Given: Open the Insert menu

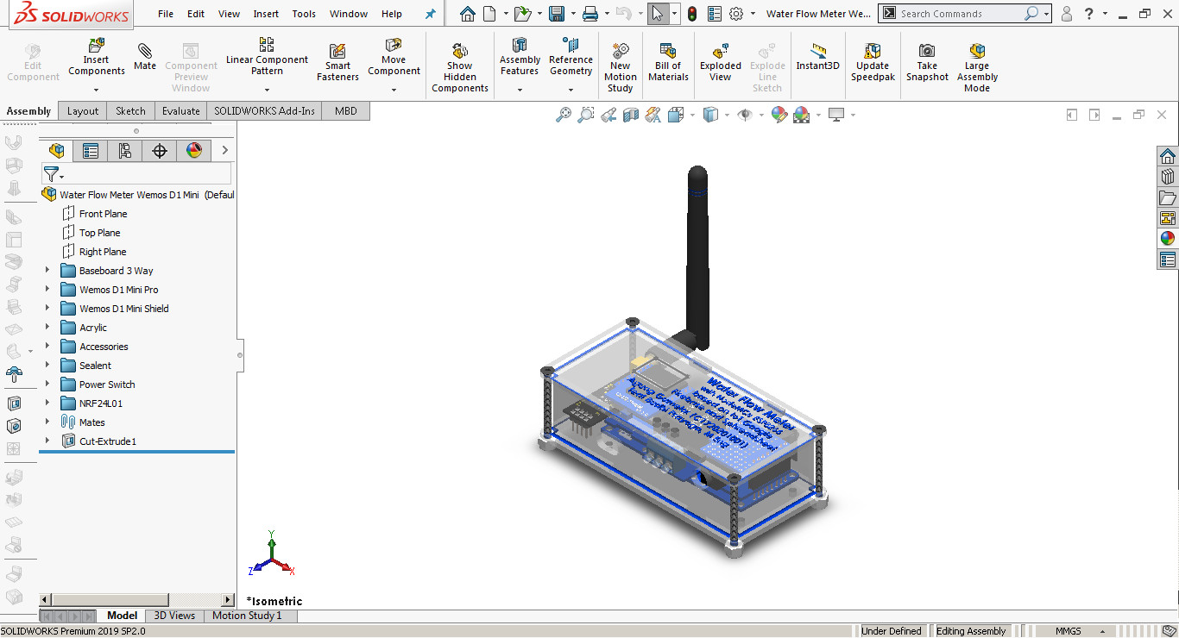Looking at the screenshot, I should point(266,14).
